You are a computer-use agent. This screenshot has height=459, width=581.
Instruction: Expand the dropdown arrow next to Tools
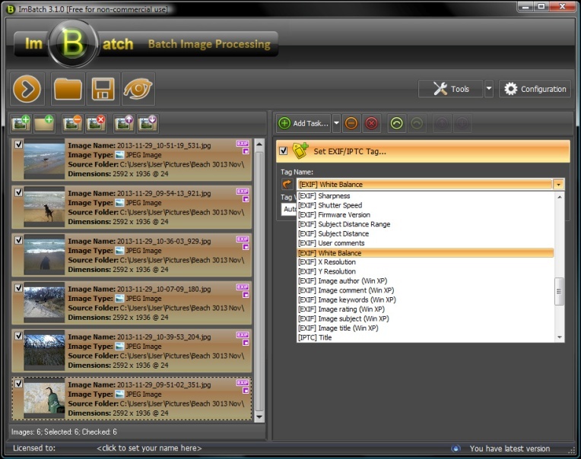point(489,89)
